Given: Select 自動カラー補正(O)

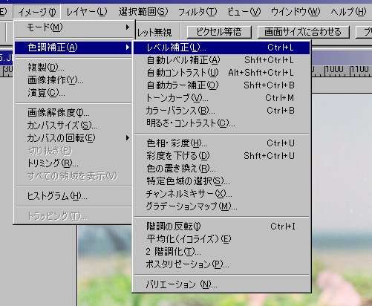Looking at the screenshot, I should tap(221, 85).
